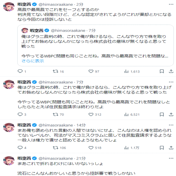Retweet the post with 106 retweets
176x176 pixels.
(55, 148)
